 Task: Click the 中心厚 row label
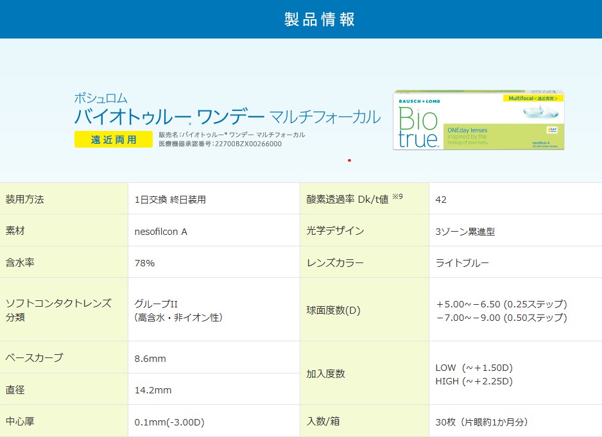[20, 421]
